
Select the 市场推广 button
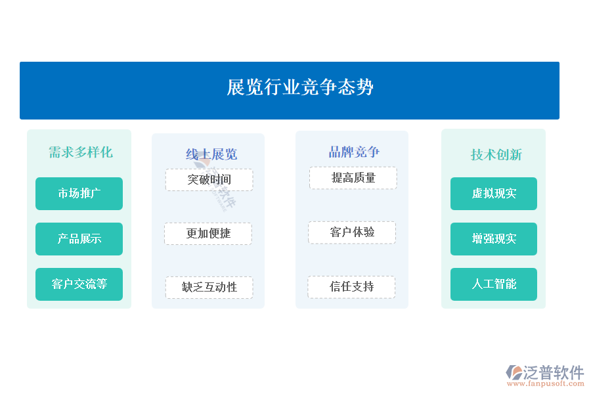click(x=79, y=194)
